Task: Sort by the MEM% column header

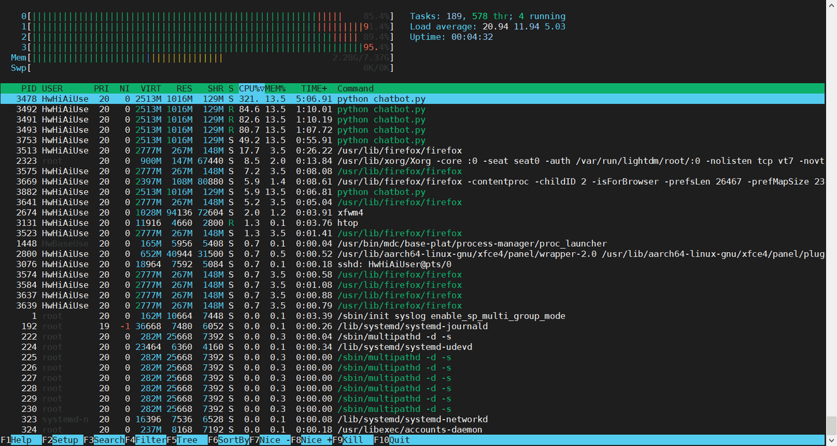Action: point(275,88)
